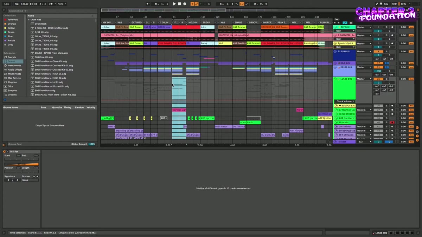The width and height of the screenshot is (422, 237).
Task: Open REF MIX Master output dropdown
Action: pyautogui.click(x=364, y=27)
